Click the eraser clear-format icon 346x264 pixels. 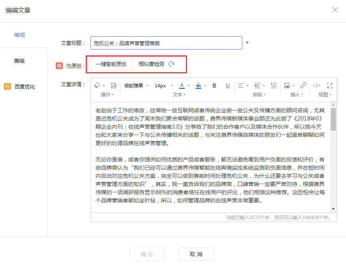coord(97,85)
